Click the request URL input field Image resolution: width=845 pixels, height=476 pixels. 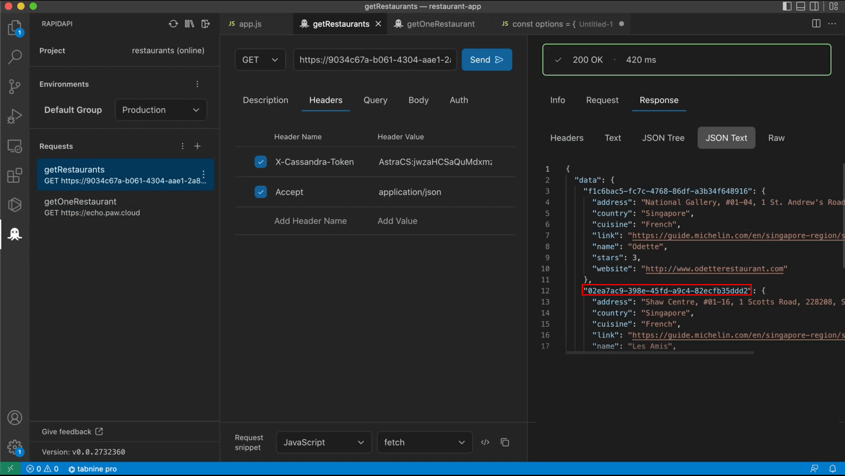(x=375, y=60)
